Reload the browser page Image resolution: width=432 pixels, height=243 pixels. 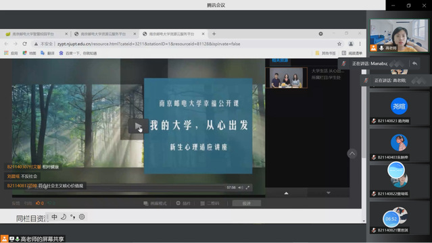[x=24, y=44]
